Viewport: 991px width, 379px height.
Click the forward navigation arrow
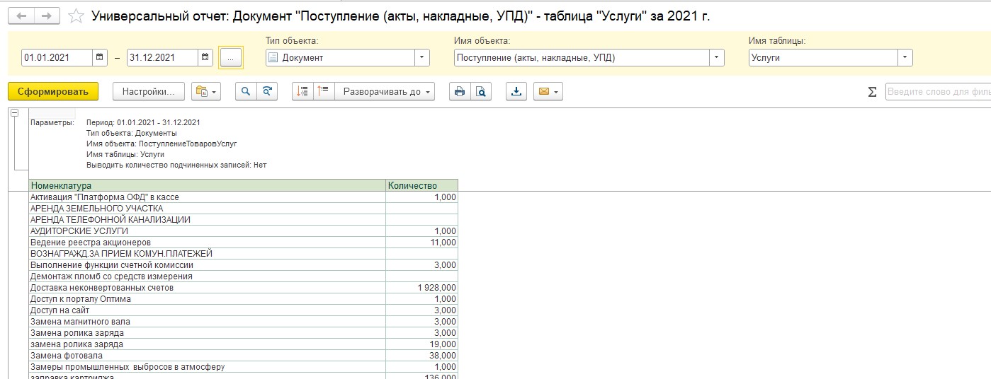pos(47,16)
